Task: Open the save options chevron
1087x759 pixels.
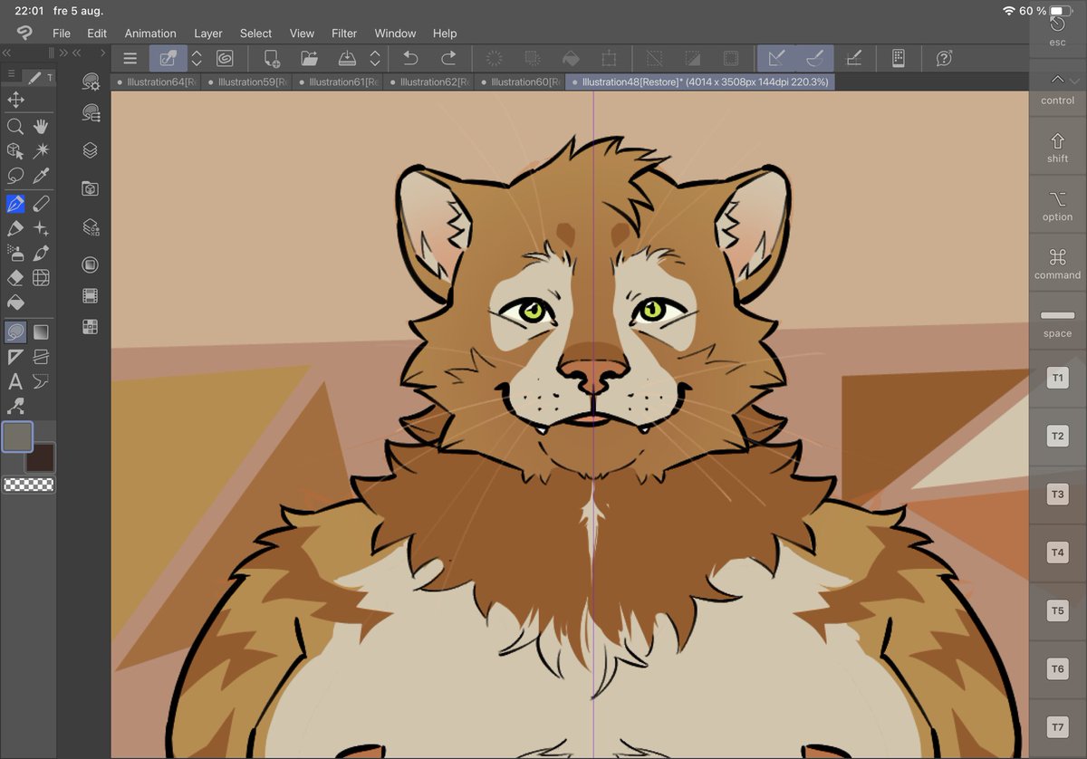Action: point(375,58)
